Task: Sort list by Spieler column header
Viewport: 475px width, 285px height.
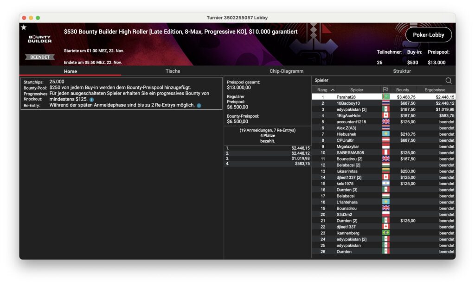Action: 357,90
